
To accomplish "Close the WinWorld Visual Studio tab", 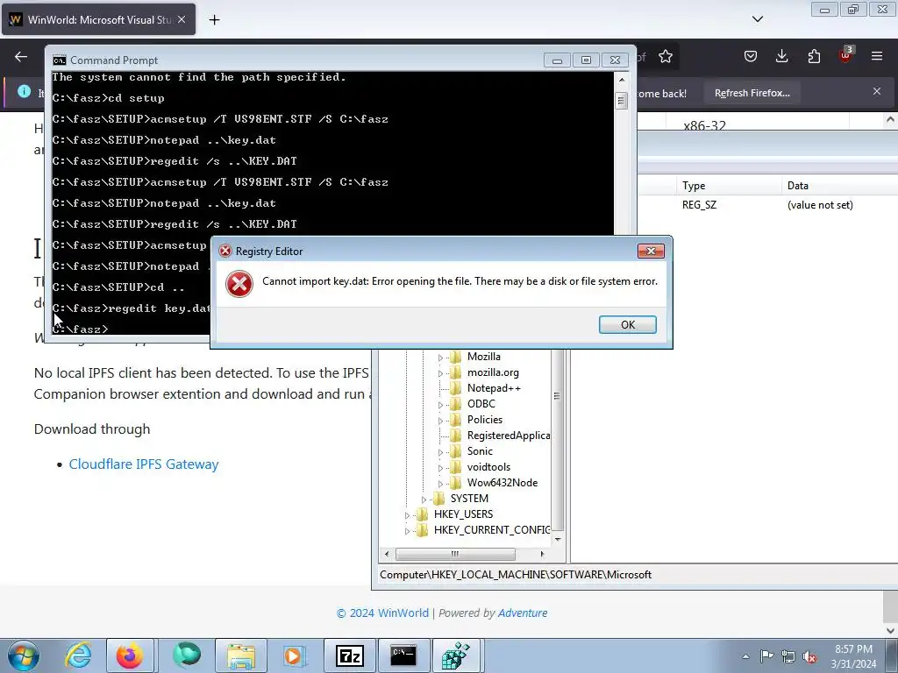I will pyautogui.click(x=182, y=19).
